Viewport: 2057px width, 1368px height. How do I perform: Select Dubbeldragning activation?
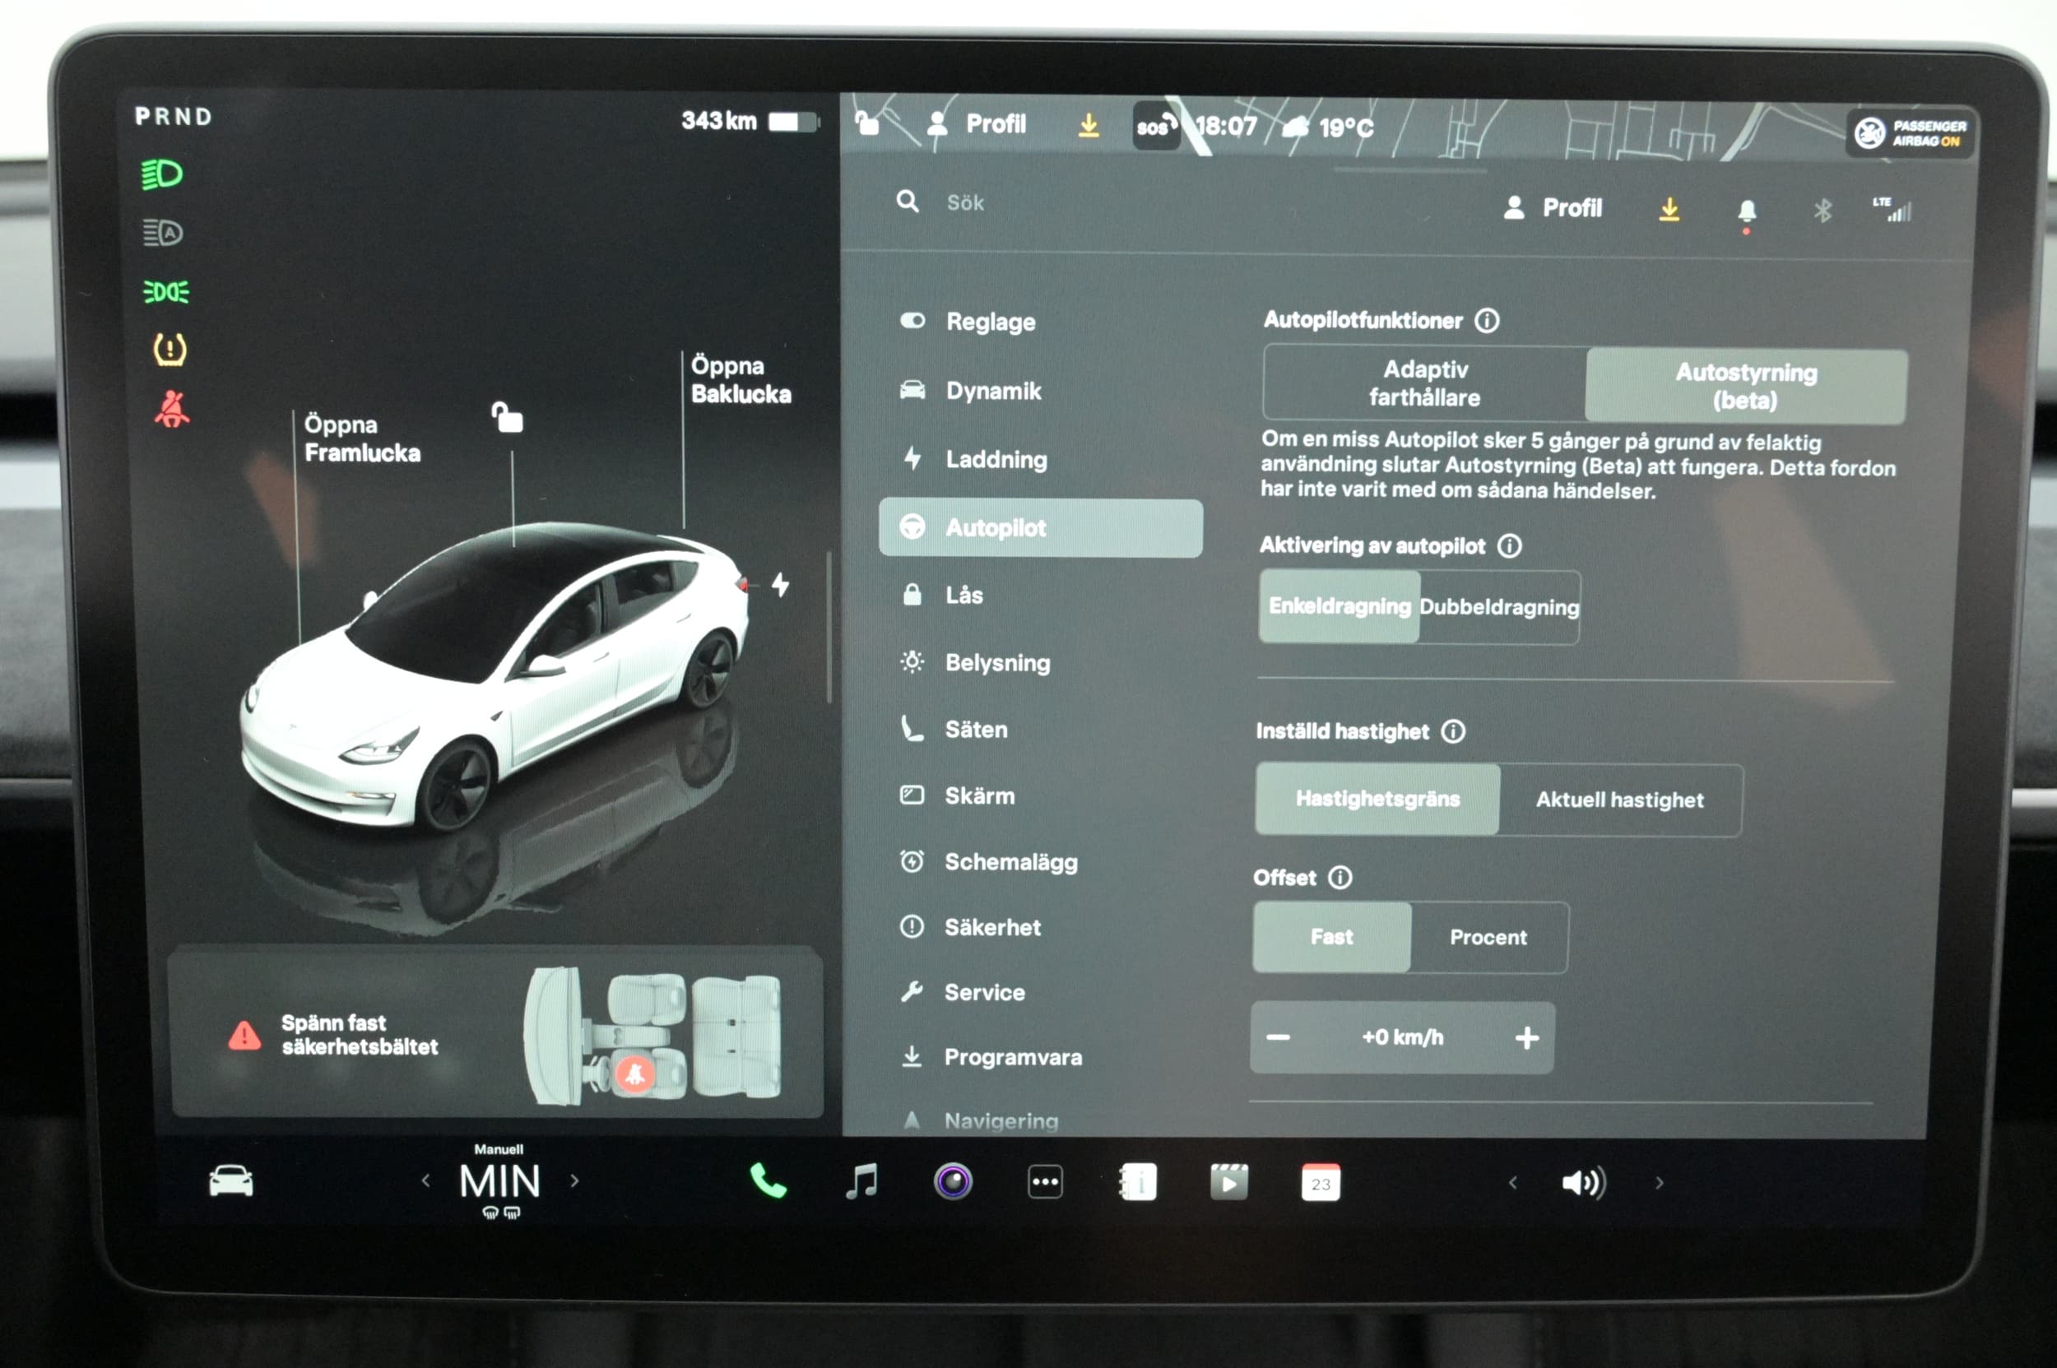pos(1499,607)
